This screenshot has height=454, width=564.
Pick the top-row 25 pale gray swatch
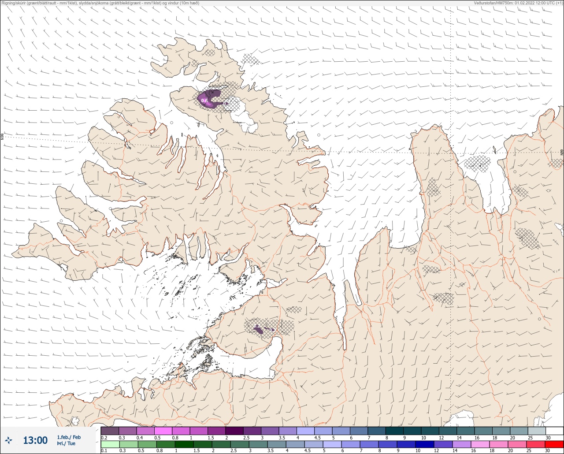537,431
